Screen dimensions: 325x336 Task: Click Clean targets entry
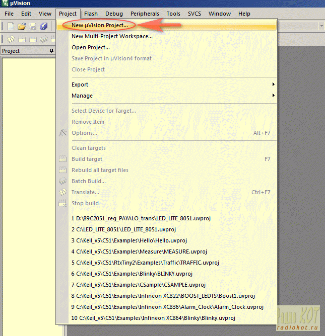pos(166,148)
